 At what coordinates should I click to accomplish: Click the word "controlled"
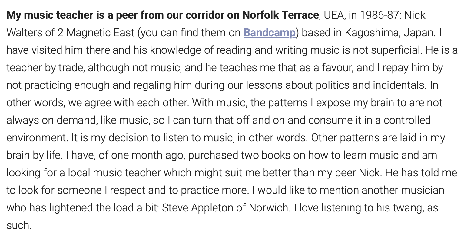[407, 120]
